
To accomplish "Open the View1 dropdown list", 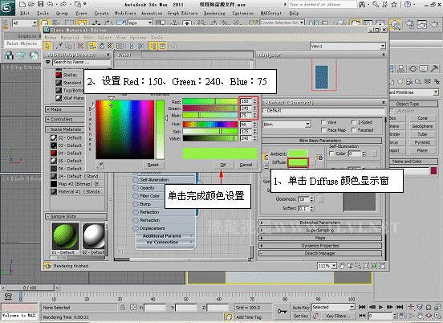I will click(x=347, y=46).
